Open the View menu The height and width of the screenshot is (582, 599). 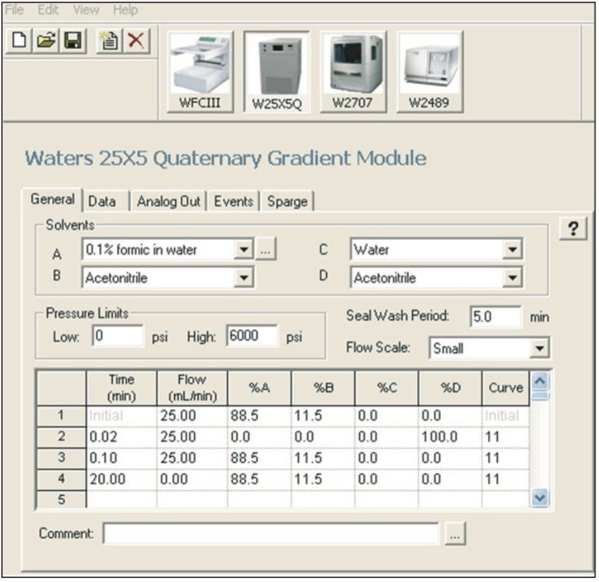tap(86, 10)
